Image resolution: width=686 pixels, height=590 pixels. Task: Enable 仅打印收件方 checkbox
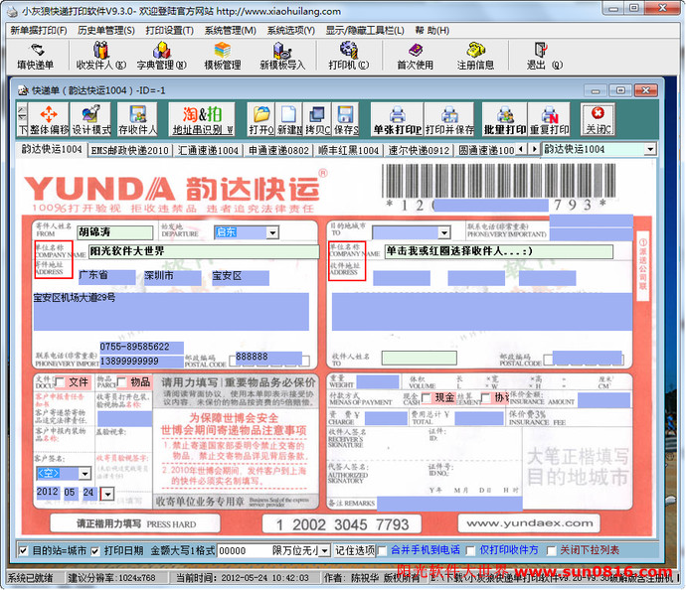pyautogui.click(x=470, y=551)
